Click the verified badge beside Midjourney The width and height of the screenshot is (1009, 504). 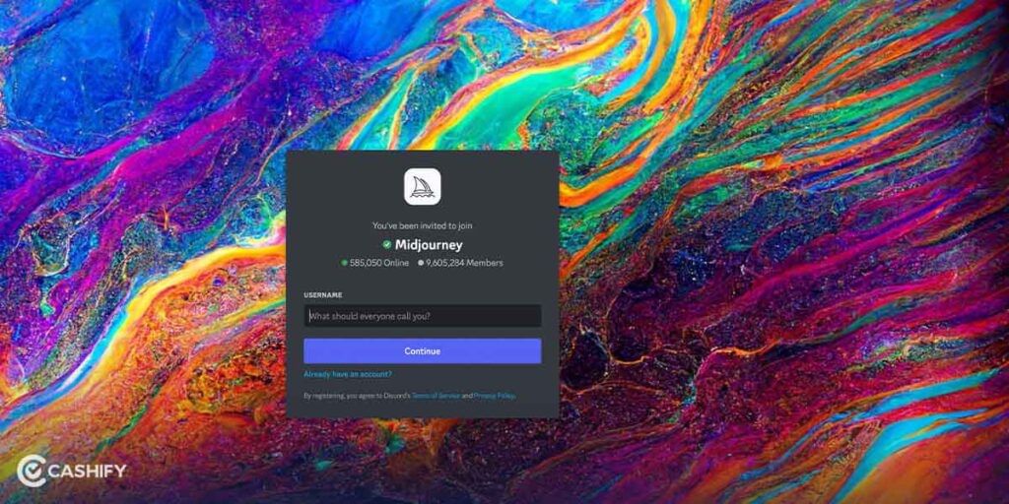point(386,245)
